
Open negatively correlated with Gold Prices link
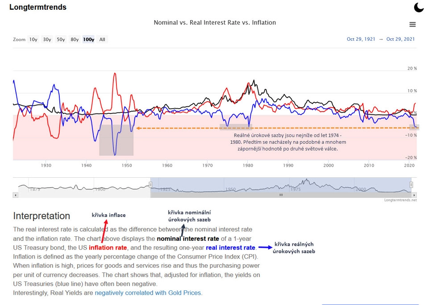point(148,293)
